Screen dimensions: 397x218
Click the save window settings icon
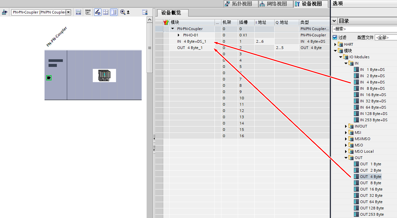coord(145,12)
